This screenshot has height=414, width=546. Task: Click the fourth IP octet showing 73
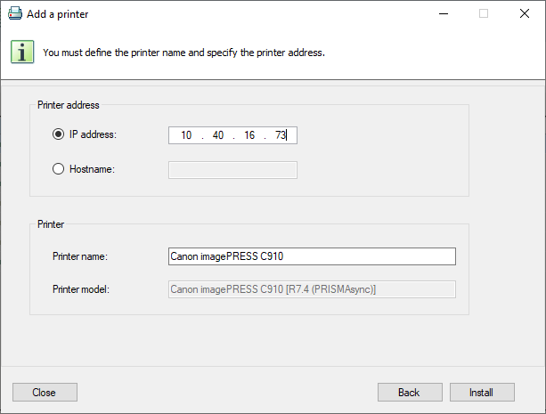pos(281,135)
